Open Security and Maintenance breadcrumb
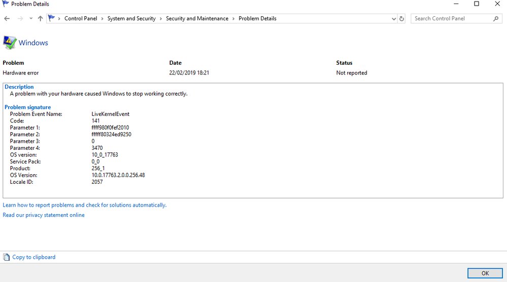The image size is (507, 282). (197, 19)
